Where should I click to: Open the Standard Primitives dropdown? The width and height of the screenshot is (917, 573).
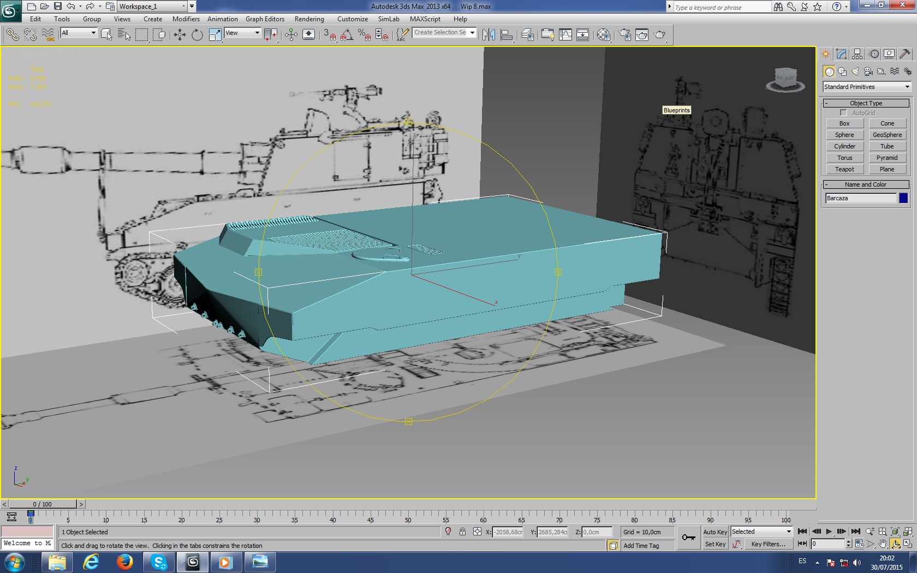coord(867,87)
